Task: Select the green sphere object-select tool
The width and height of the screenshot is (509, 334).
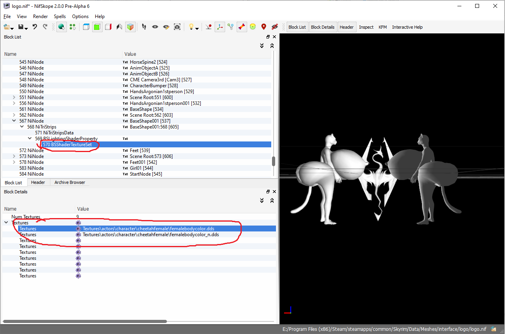Action: 61,27
